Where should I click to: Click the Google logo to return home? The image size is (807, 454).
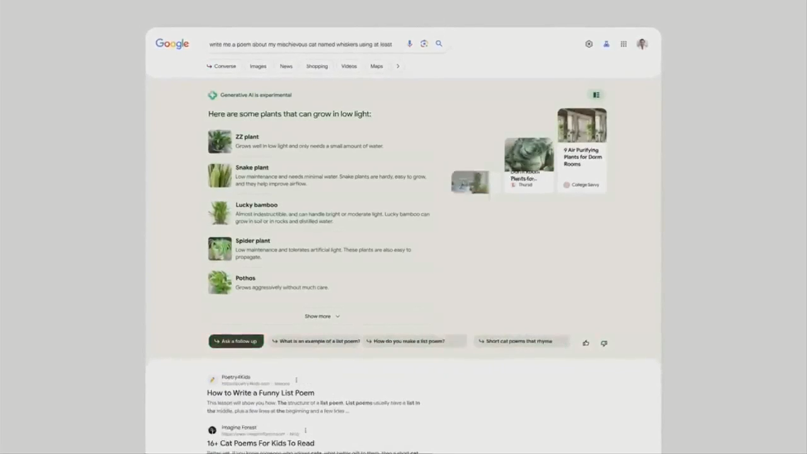coord(171,44)
